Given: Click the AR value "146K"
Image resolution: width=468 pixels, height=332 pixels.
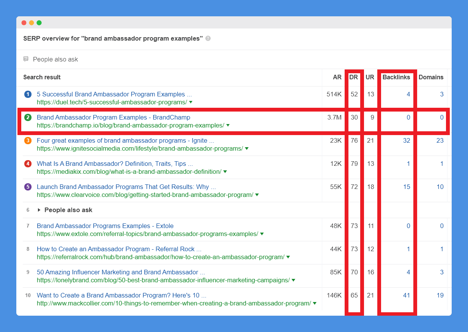Looking at the screenshot, I should (334, 295).
